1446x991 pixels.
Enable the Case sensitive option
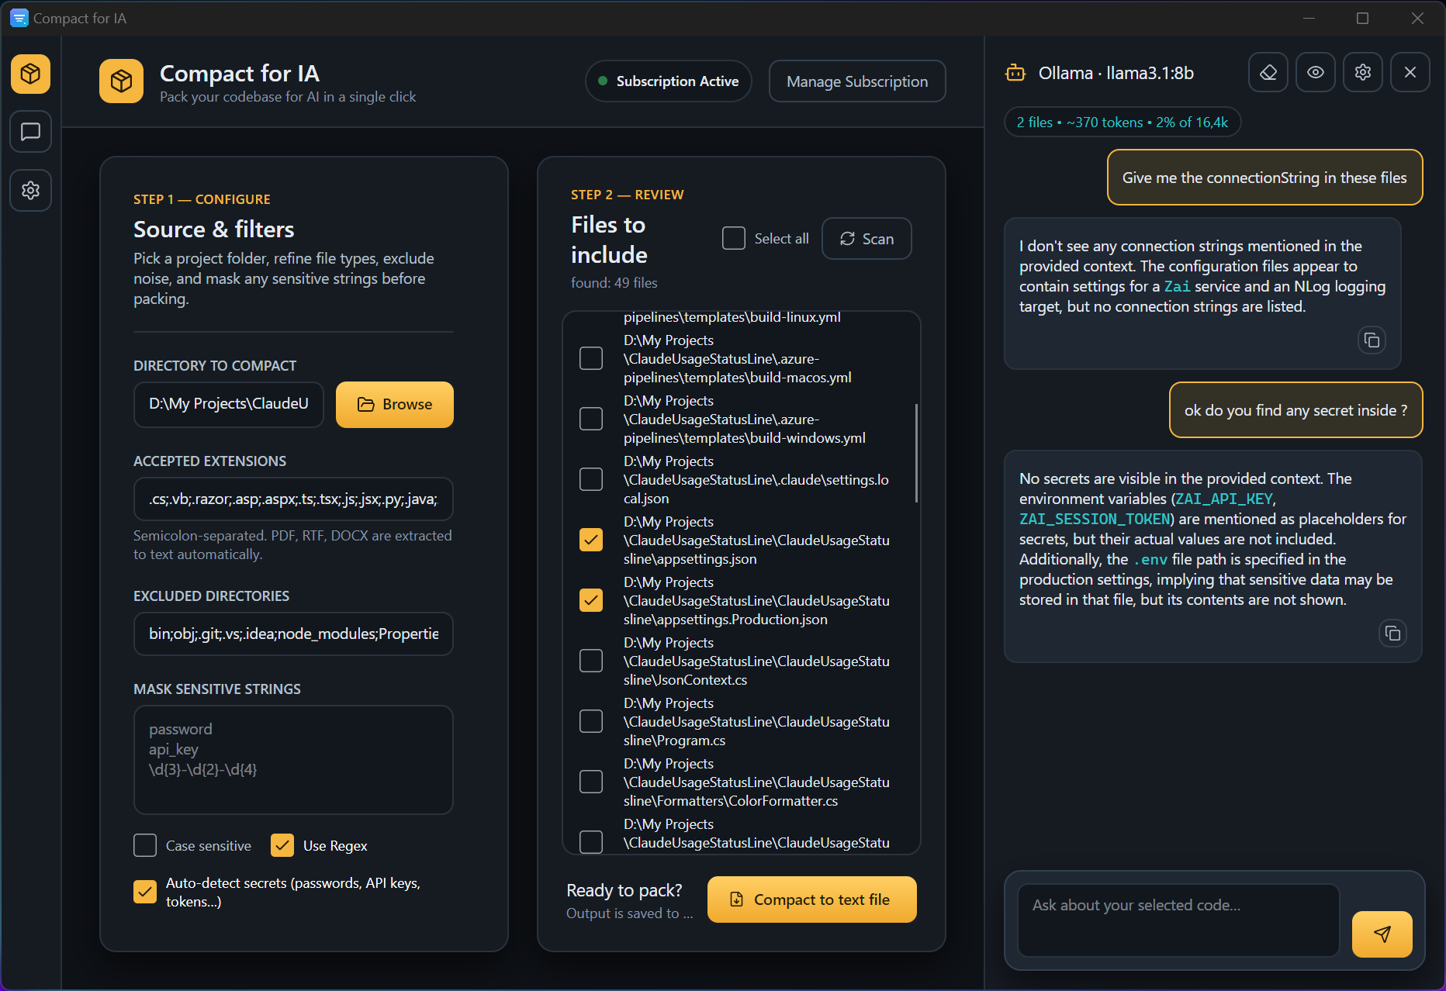(x=145, y=845)
